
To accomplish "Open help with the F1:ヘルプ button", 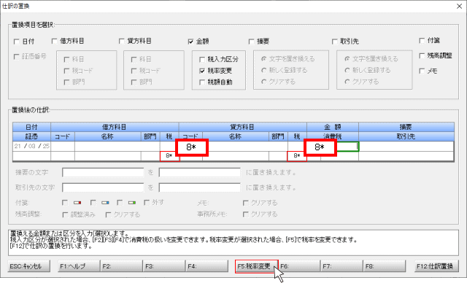I will [x=79, y=266].
